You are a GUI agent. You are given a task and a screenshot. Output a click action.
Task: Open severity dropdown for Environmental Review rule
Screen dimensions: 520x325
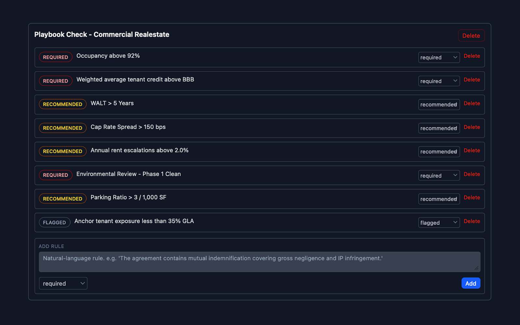[439, 175]
